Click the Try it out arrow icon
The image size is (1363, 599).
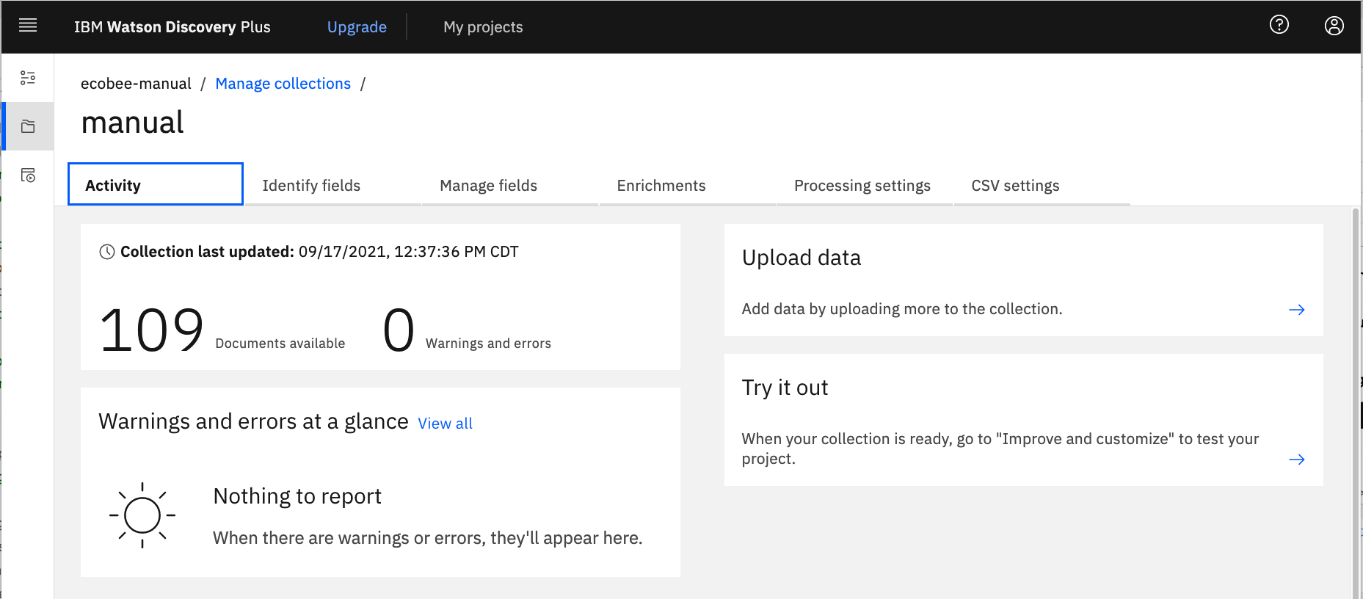click(1297, 460)
